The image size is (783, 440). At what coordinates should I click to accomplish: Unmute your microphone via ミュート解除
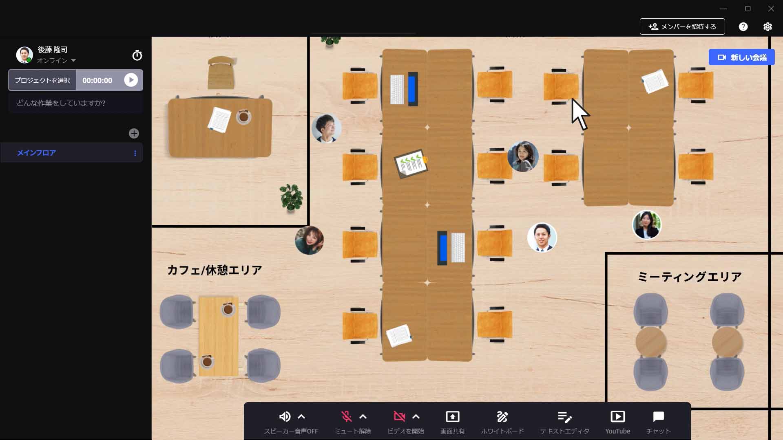[346, 416]
